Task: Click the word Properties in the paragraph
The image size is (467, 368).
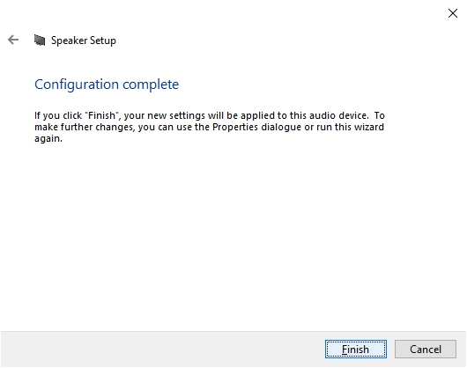Action: (235, 127)
